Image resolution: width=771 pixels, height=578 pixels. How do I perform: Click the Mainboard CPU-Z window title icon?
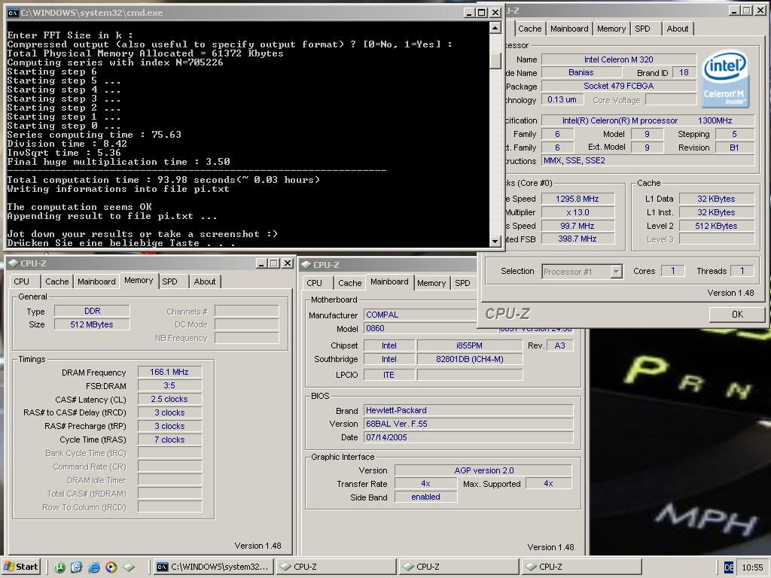[x=307, y=265]
